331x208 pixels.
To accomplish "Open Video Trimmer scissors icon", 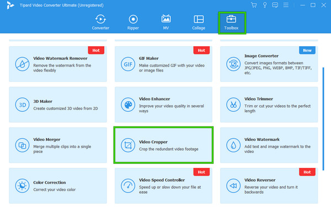I will point(233,105).
